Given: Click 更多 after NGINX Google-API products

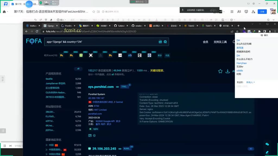Looking at the screenshot, I should [x=118, y=121].
